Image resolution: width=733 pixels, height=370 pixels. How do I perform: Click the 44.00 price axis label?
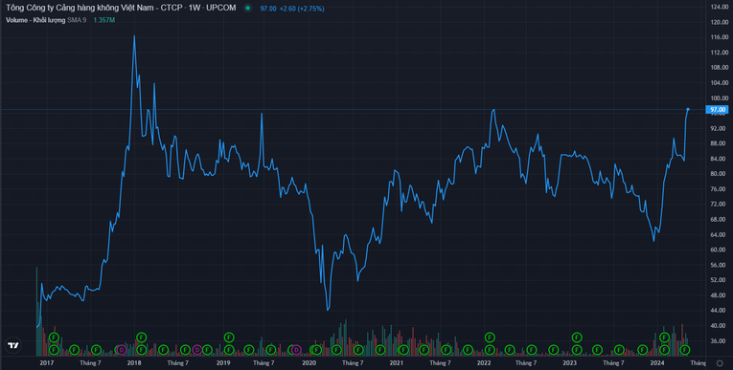click(719, 311)
